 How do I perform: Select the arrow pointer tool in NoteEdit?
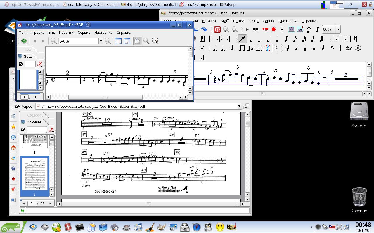click(x=242, y=38)
